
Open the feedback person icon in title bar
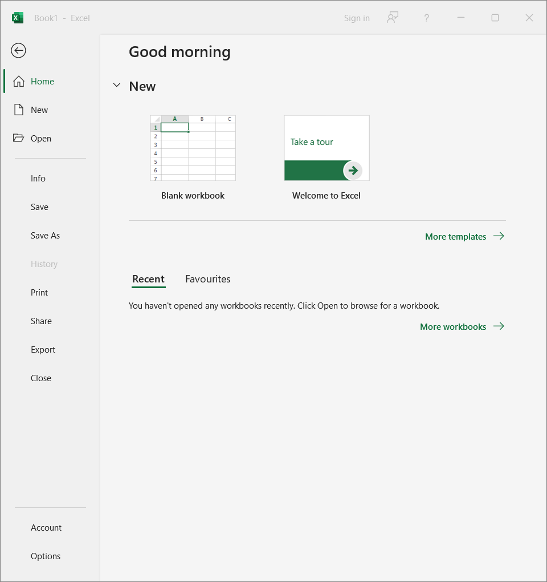coord(392,18)
